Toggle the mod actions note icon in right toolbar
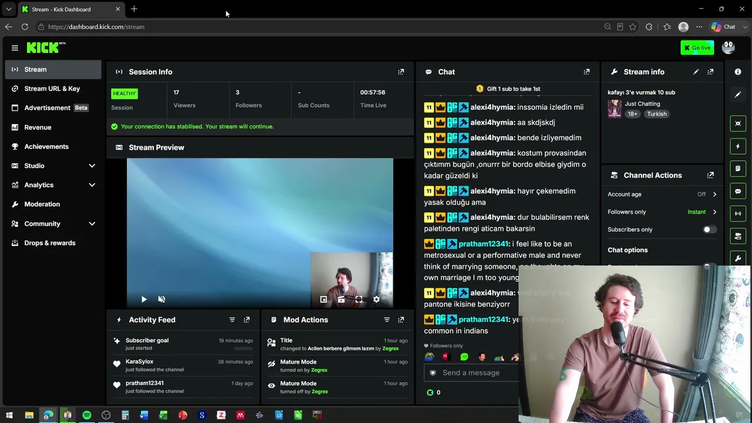Screen dimensions: 752x423 tap(738, 169)
